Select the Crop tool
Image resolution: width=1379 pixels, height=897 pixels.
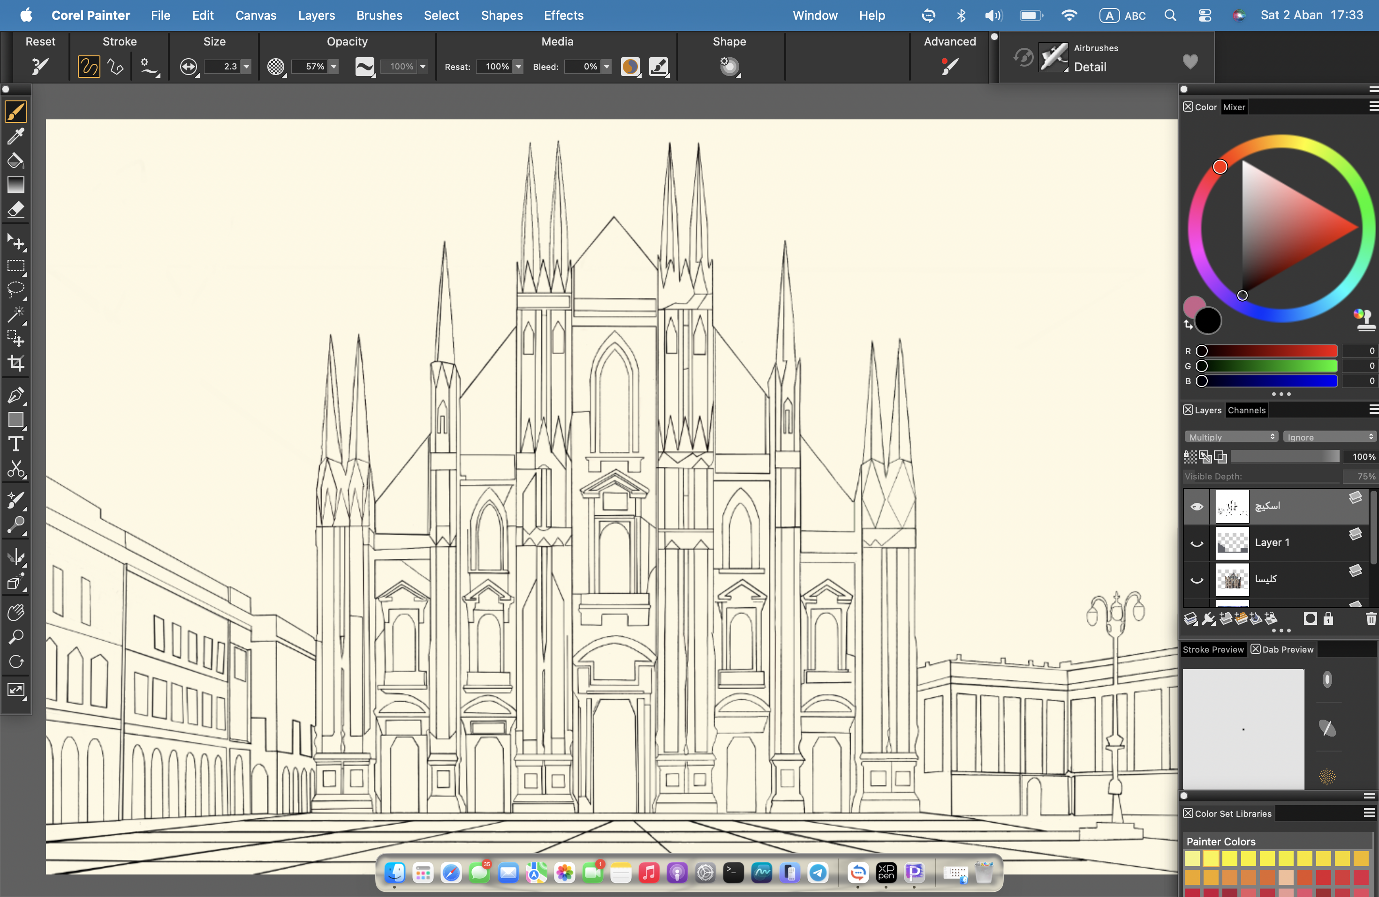click(16, 363)
